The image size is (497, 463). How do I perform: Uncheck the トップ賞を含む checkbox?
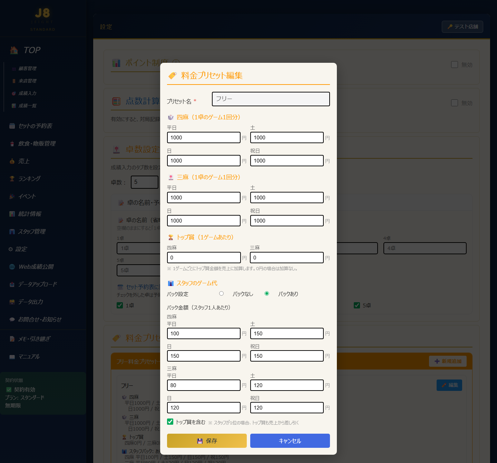[170, 422]
